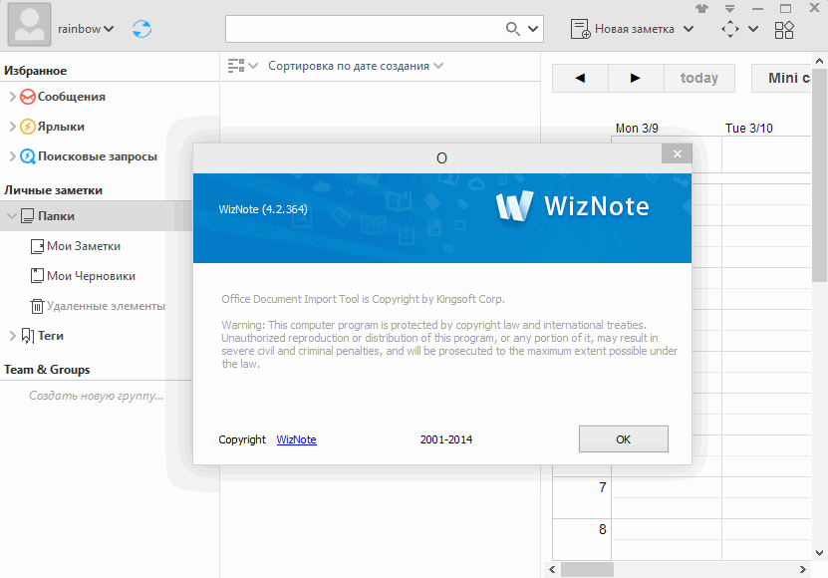Open the search options dropdown arrow

(533, 29)
